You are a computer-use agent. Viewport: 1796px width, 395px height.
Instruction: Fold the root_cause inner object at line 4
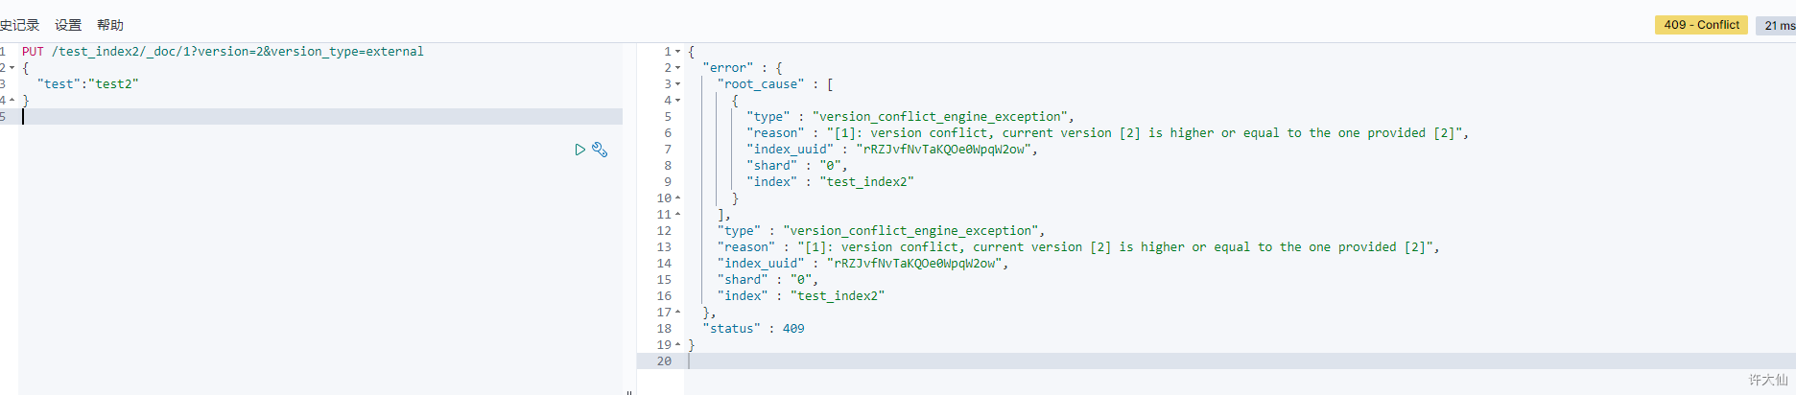677,101
